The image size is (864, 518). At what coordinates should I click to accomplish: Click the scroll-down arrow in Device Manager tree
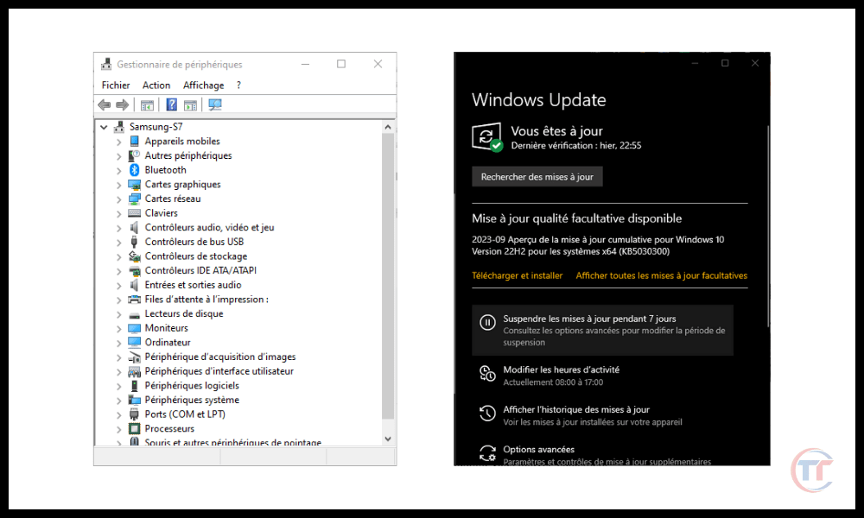coord(388,439)
